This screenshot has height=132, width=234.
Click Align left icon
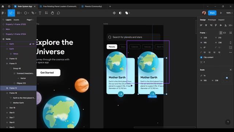pyautogui.click(x=201, y=25)
